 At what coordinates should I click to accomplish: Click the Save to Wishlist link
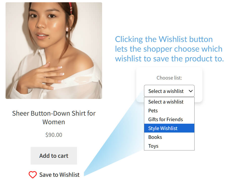coord(59,174)
